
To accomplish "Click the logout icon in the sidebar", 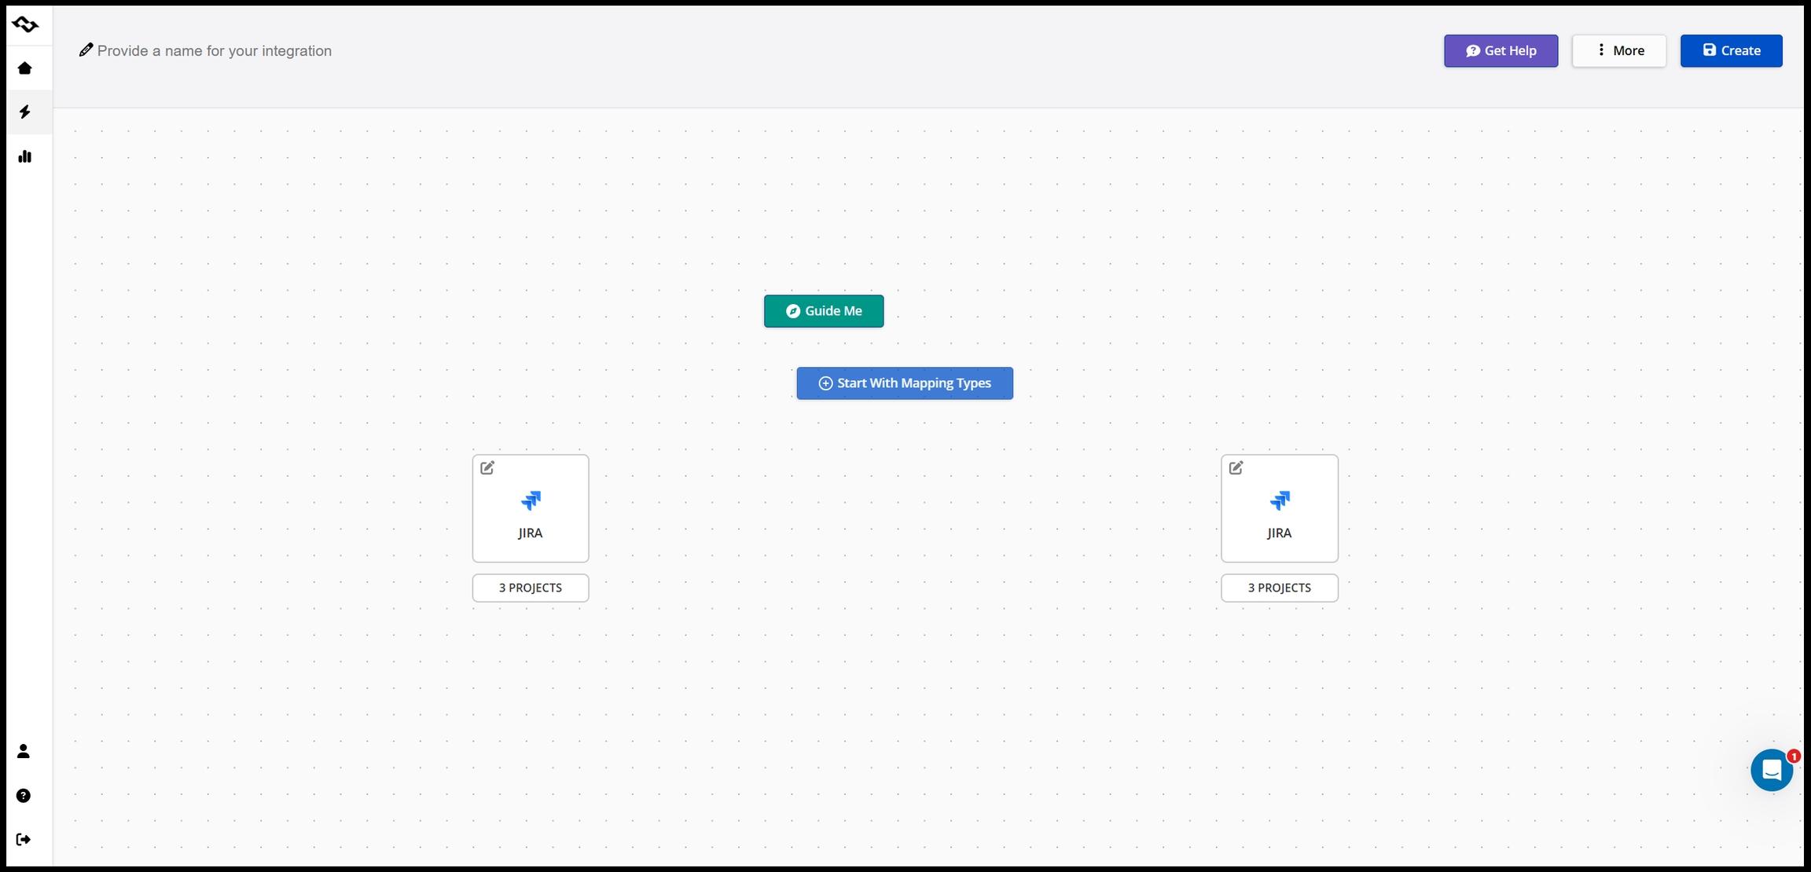I will click(24, 840).
